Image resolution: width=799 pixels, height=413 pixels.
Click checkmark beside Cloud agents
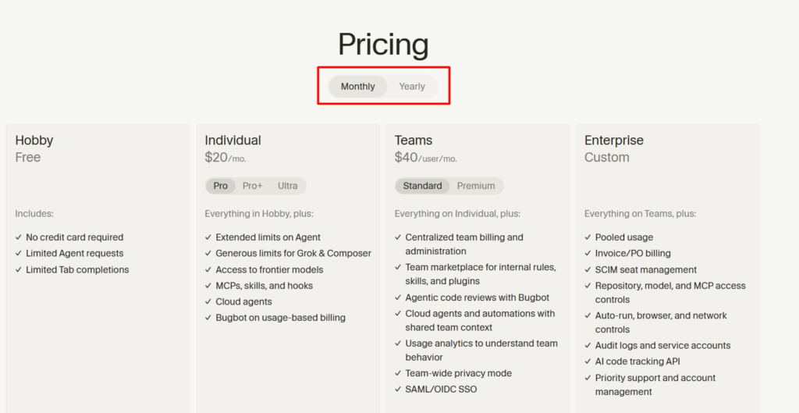click(x=208, y=301)
